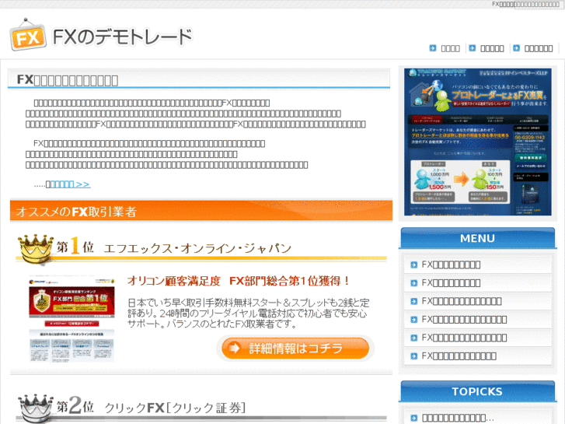Click the arrow icon of fifth MENU item
565x424 pixels.
point(413,338)
